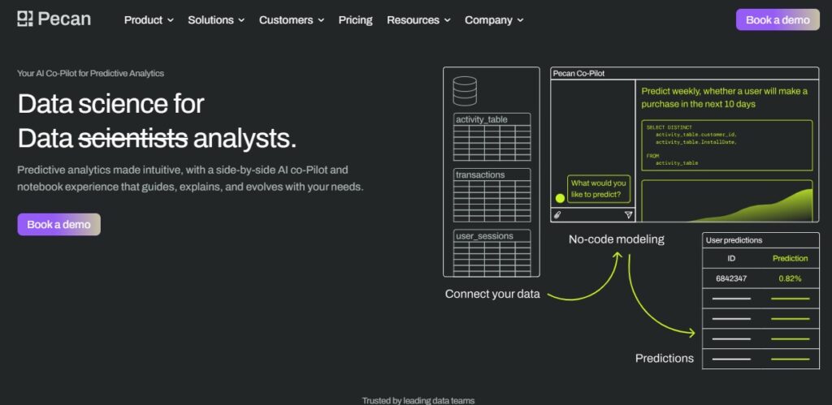Expand the Solutions dropdown menu
The height and width of the screenshot is (405, 832).
point(216,19)
